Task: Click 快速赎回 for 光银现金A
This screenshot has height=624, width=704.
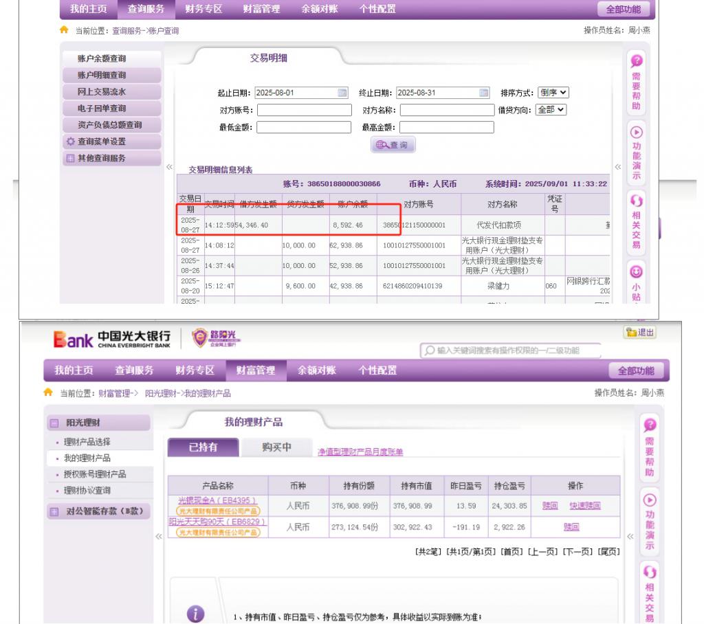Action: click(x=584, y=506)
